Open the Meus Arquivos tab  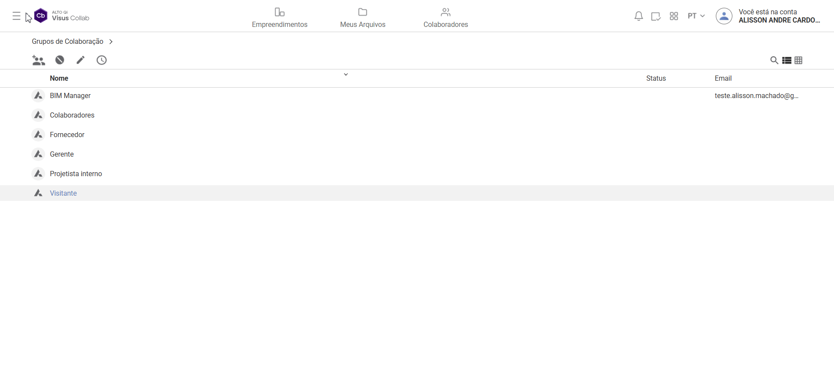pos(363,18)
